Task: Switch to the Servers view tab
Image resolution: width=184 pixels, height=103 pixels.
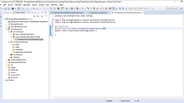Action: (35, 13)
